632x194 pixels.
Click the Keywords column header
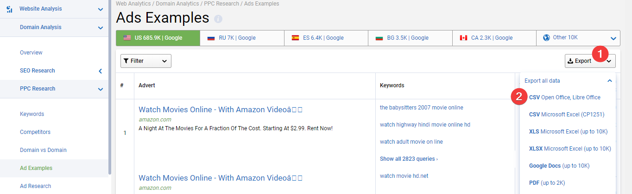[x=392, y=85]
